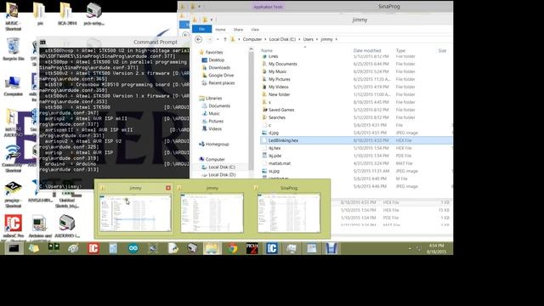The height and width of the screenshot is (306, 544).
Task: Click the Up arrow in jimmy explorer
Action: pos(224,39)
